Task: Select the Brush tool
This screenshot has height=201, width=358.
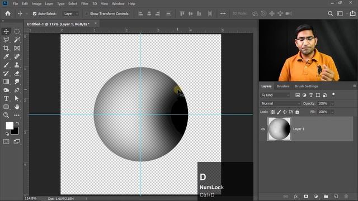Action: (6, 65)
